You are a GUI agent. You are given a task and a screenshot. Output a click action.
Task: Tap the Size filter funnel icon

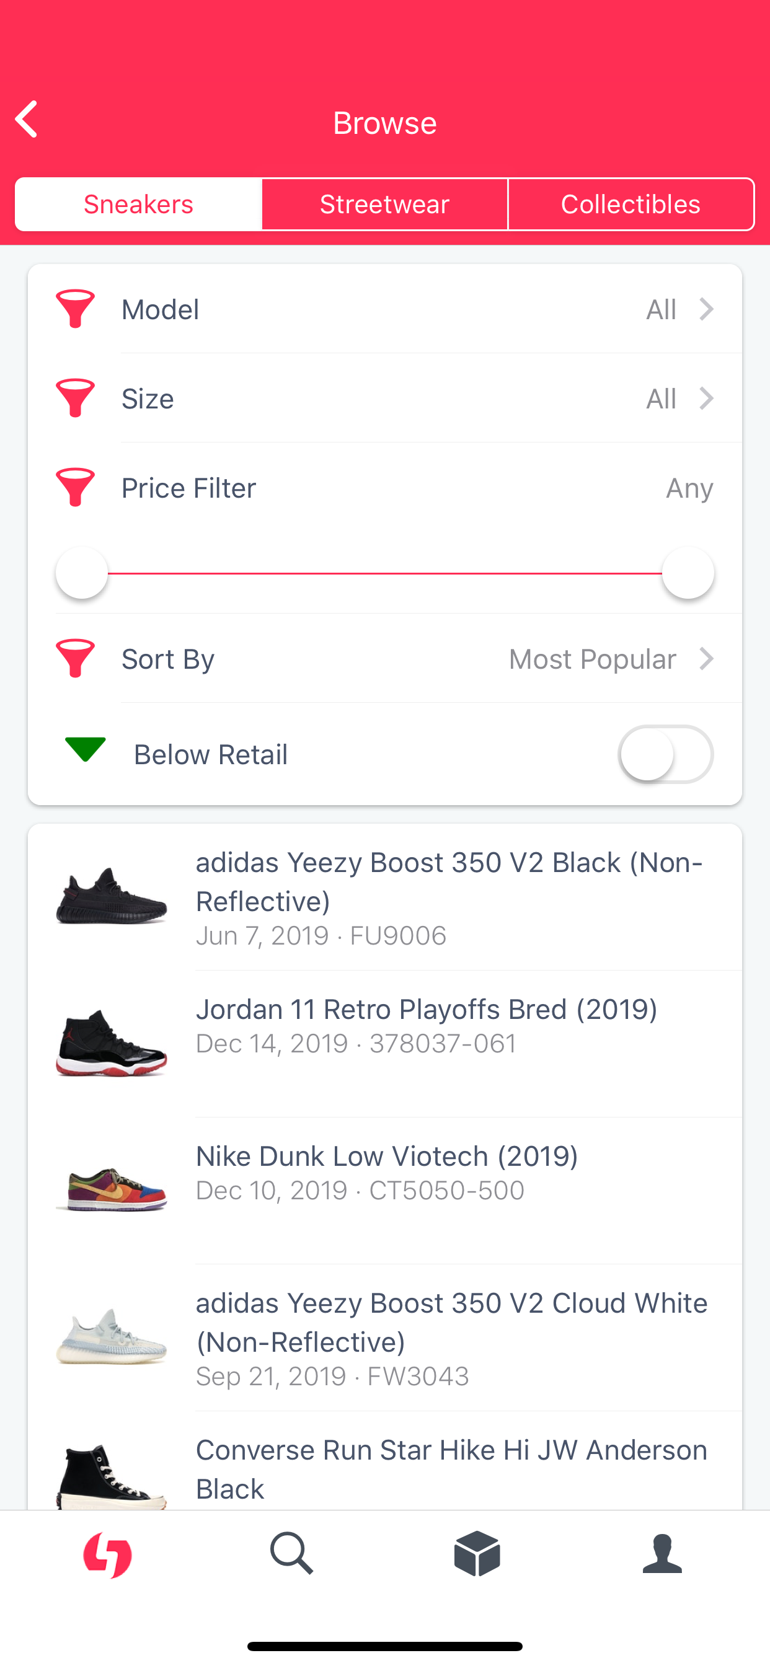(x=76, y=398)
